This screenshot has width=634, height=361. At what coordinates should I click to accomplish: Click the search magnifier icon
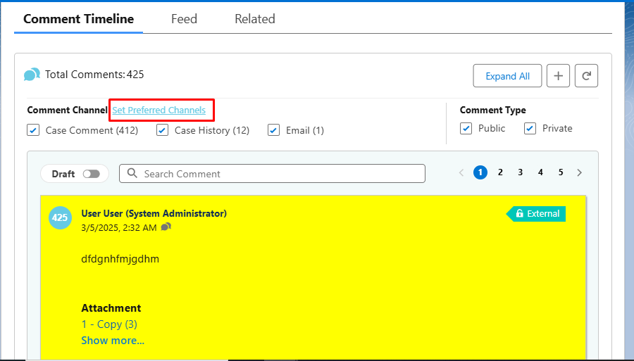tap(132, 174)
